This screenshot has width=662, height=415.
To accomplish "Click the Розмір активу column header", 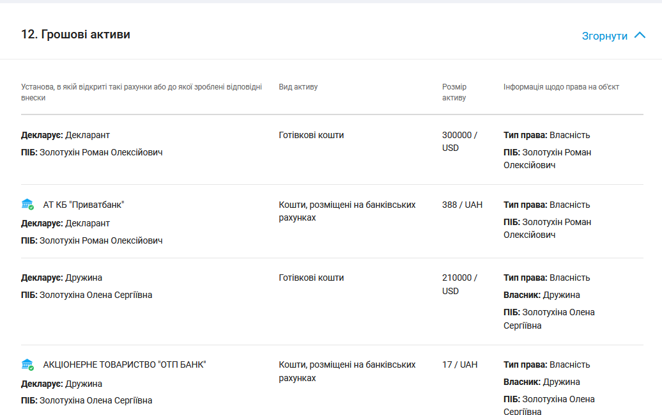I will tap(454, 92).
